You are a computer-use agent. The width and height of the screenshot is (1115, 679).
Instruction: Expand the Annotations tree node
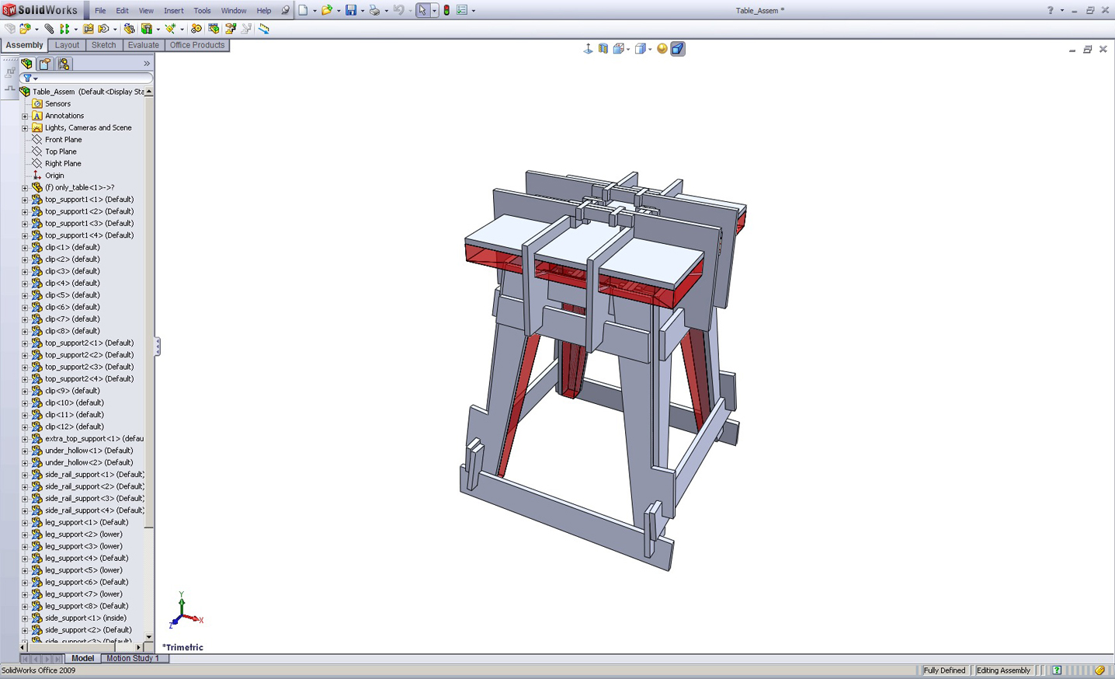(25, 116)
